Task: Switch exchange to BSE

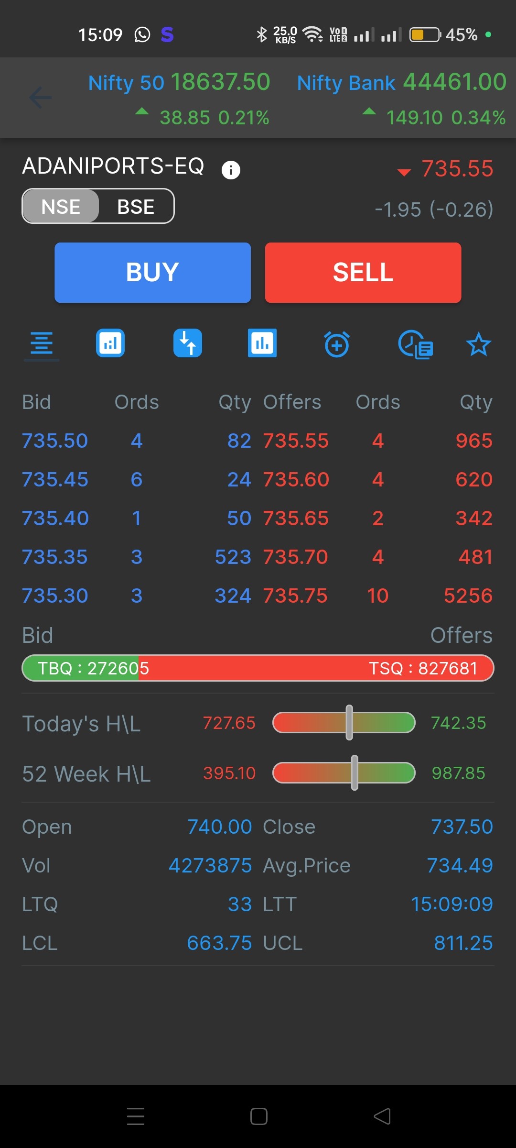Action: point(136,207)
